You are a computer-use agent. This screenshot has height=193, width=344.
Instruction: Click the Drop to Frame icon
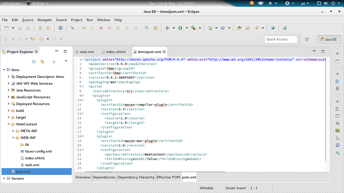[x=147, y=28]
